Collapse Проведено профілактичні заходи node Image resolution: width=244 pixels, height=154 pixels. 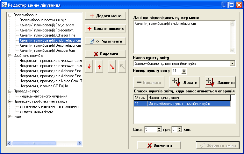click(10, 101)
